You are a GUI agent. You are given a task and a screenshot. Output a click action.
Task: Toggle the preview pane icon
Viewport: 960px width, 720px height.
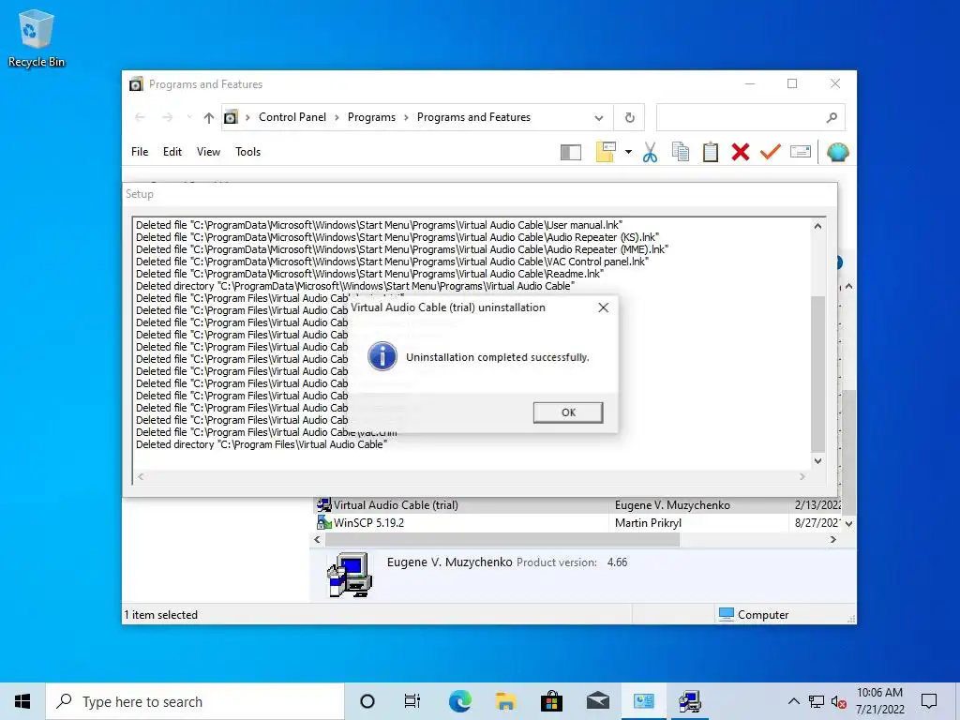coord(571,152)
